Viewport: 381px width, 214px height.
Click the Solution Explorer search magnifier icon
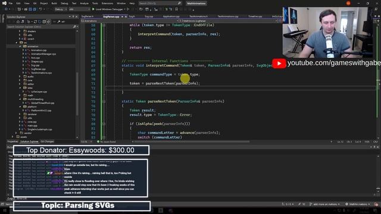pos(74,26)
